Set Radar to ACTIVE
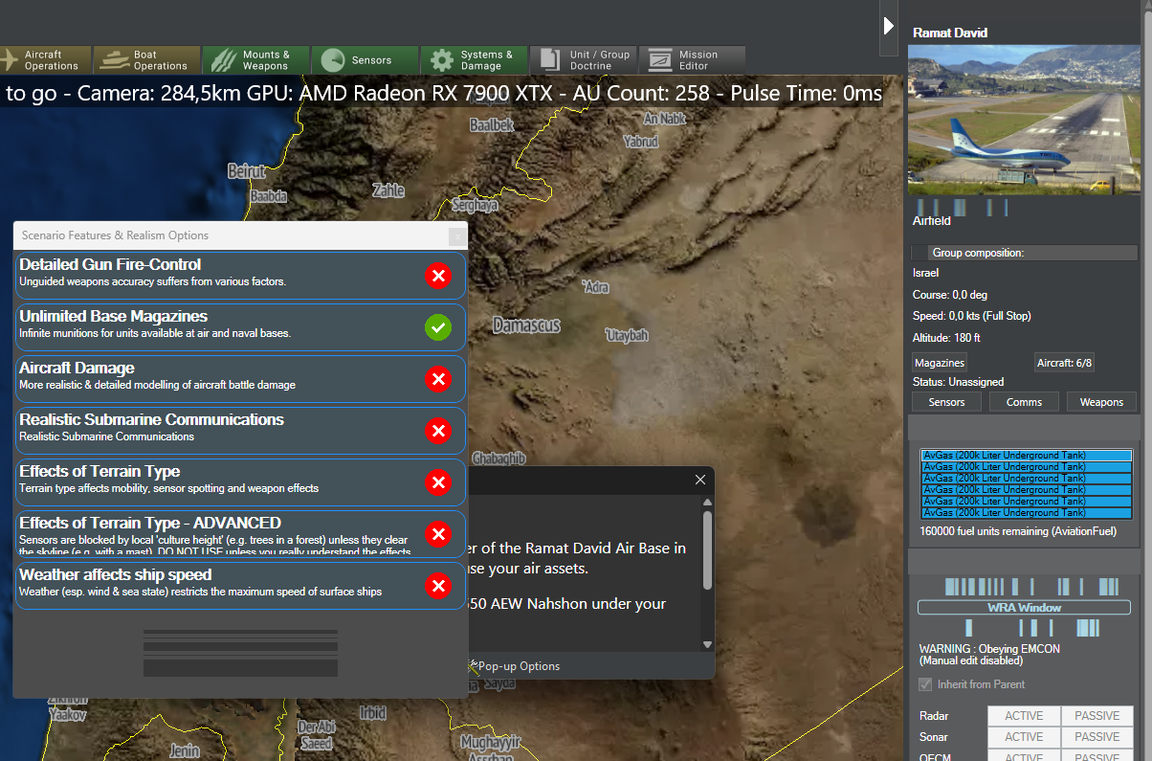This screenshot has height=761, width=1152. [1023, 716]
